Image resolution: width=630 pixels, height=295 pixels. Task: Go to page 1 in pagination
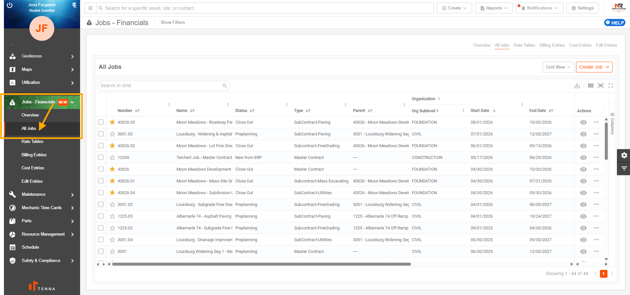point(604,274)
